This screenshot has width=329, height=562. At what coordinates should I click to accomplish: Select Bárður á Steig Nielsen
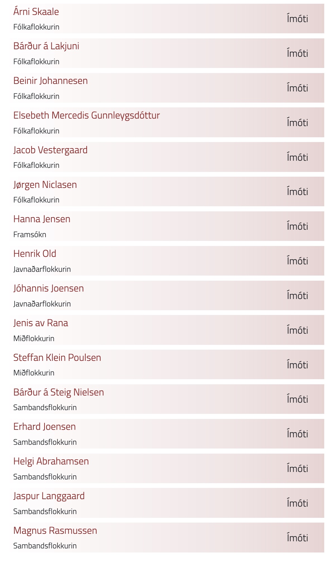point(58,392)
